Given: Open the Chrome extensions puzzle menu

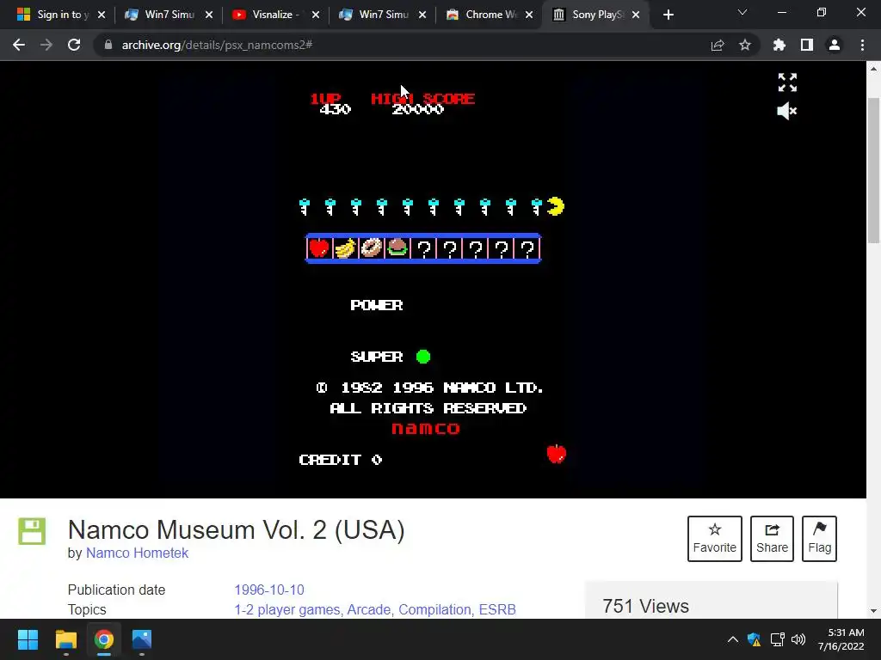Looking at the screenshot, I should (x=779, y=45).
